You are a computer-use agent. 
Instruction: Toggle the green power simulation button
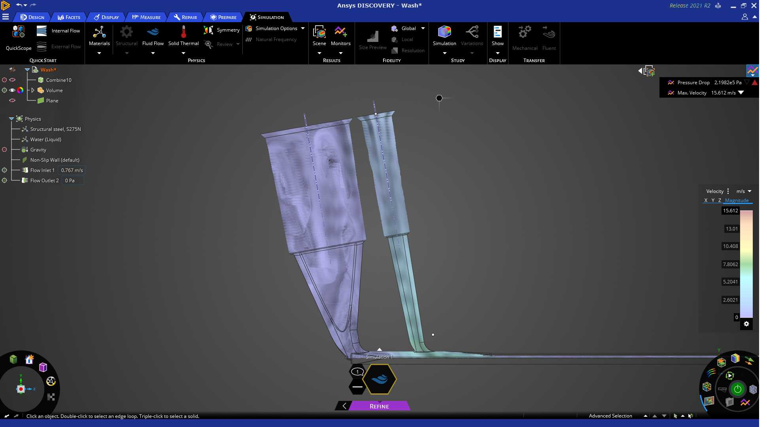737,389
